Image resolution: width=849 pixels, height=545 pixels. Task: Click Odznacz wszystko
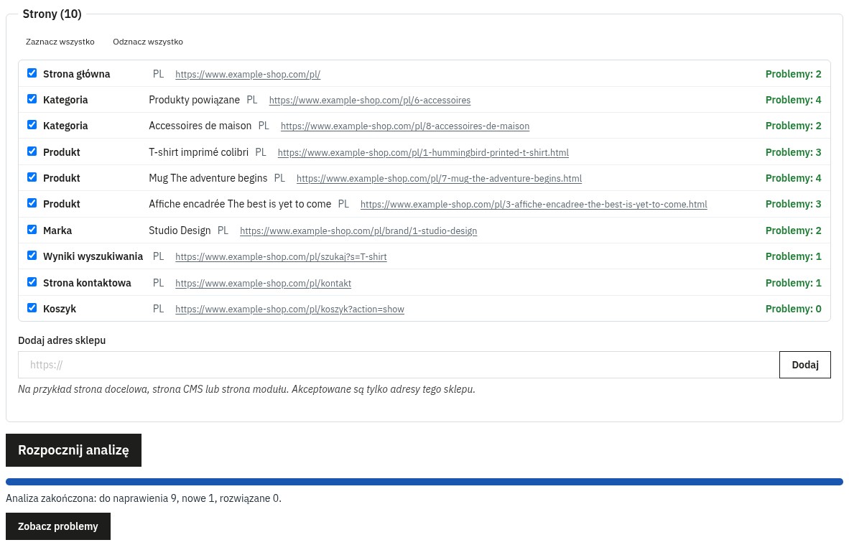point(148,42)
